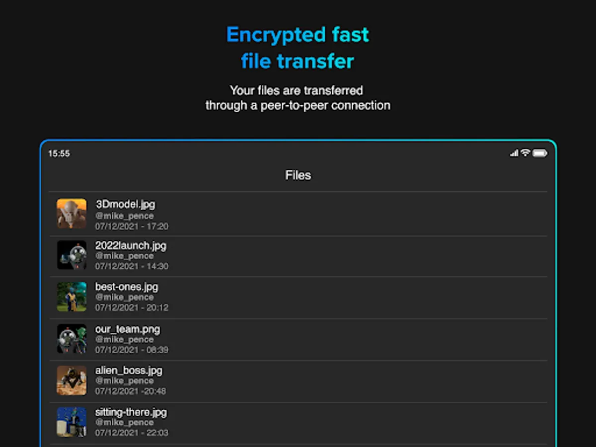This screenshot has width=596, height=447.
Task: Select the 2022launch.jpg file name
Action: tap(131, 245)
